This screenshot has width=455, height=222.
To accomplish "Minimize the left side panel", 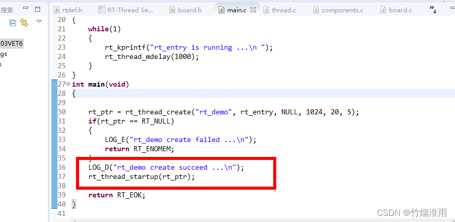I will pyautogui.click(x=26, y=8).
